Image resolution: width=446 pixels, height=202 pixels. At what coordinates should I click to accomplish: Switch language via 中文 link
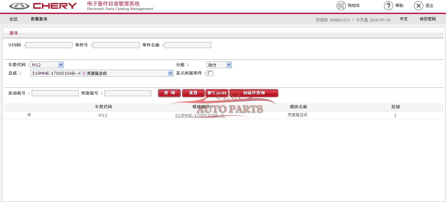404,19
